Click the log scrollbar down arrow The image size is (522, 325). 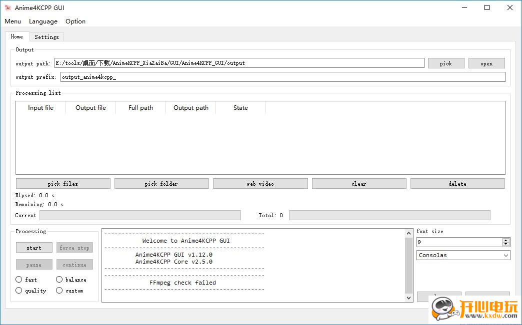point(409,298)
